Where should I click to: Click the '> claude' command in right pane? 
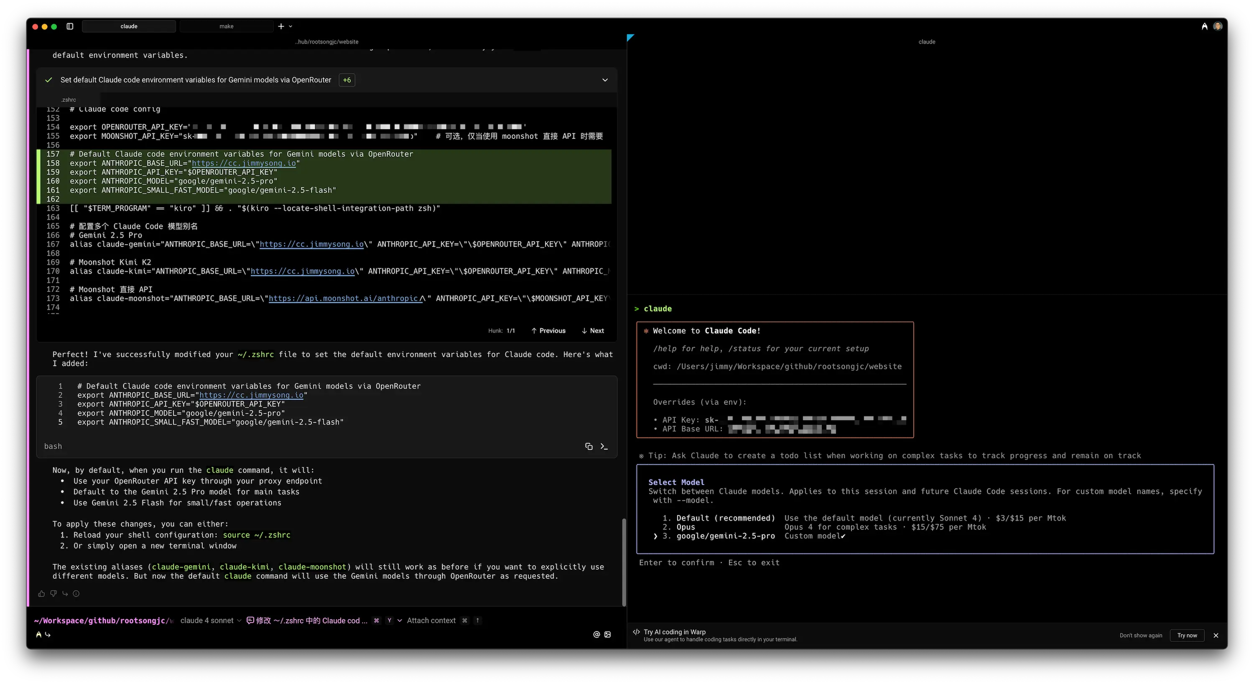pyautogui.click(x=653, y=309)
